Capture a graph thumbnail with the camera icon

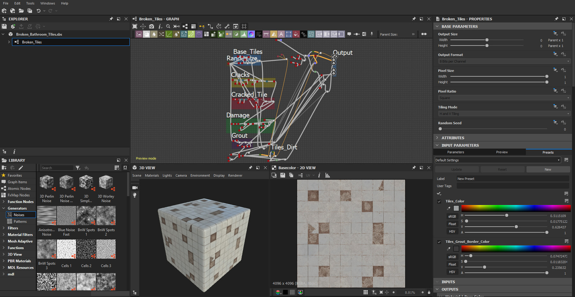152,26
